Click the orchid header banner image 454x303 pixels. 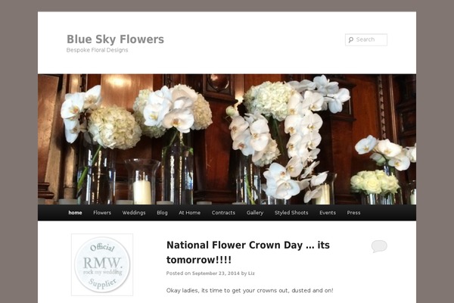point(227,139)
